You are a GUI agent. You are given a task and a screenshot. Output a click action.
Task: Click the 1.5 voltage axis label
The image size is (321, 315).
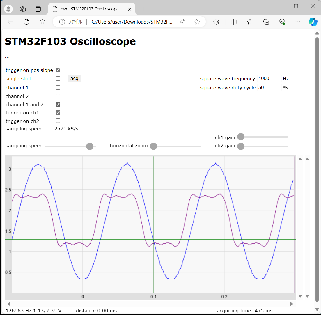click(x=8, y=231)
